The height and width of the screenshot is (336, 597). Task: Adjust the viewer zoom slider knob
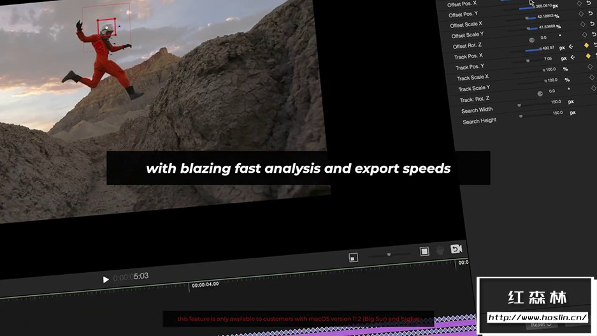click(x=389, y=254)
